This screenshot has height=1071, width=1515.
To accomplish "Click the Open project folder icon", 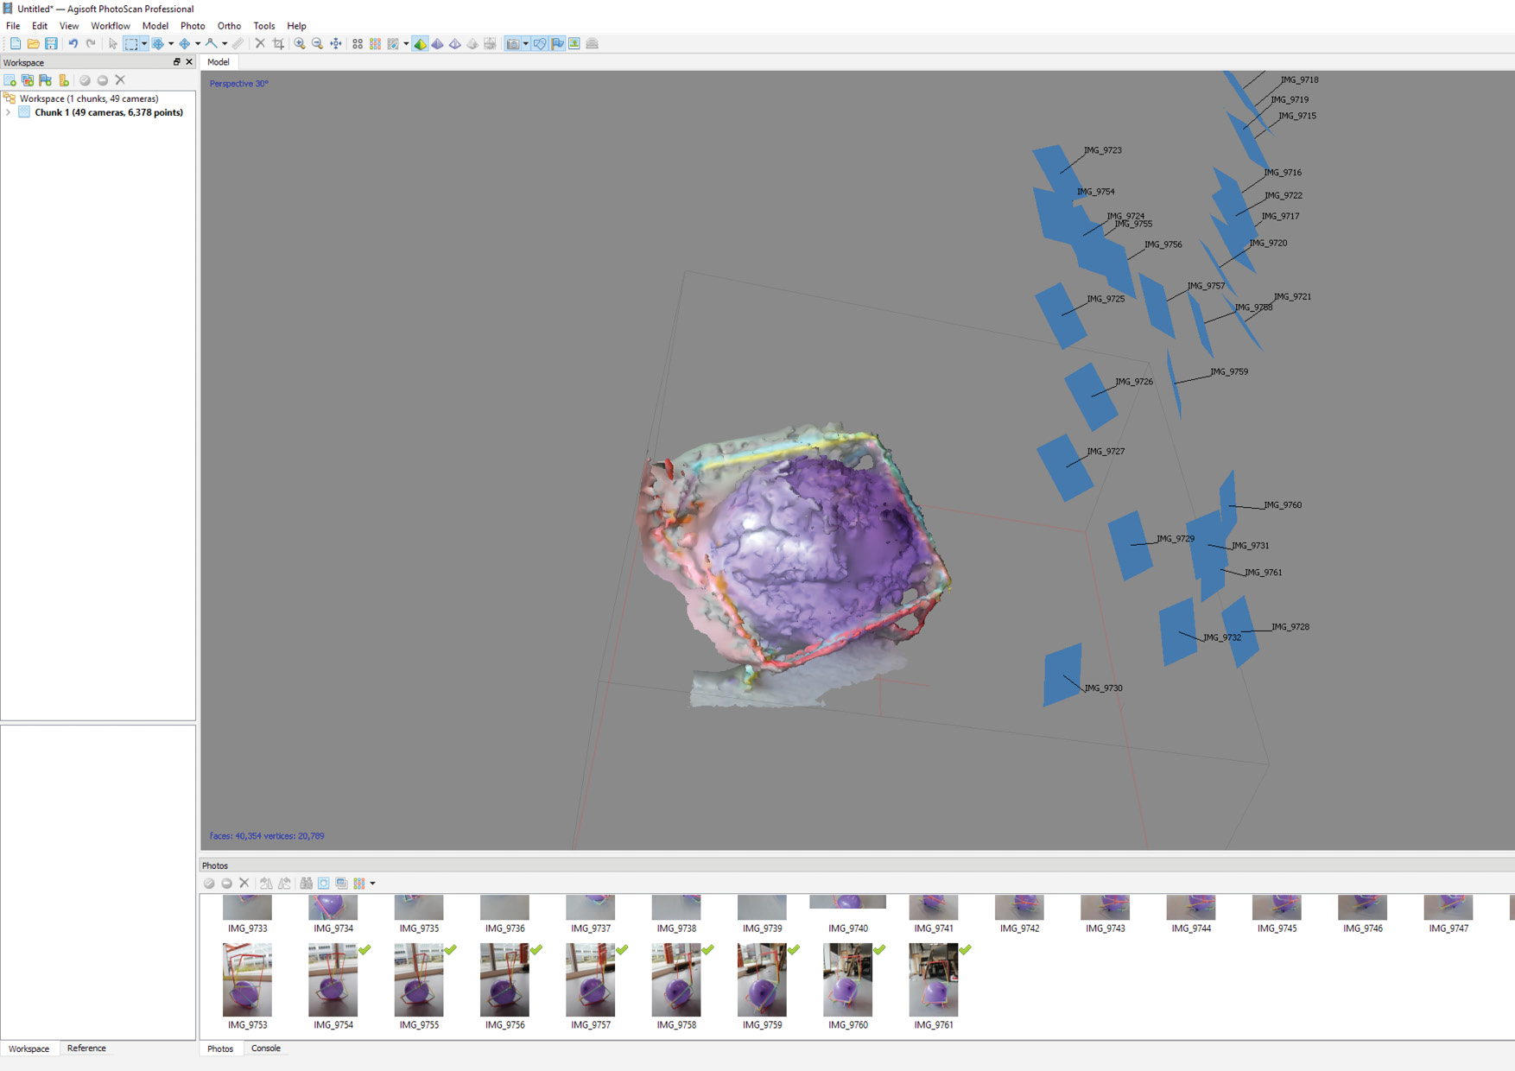I will (33, 44).
